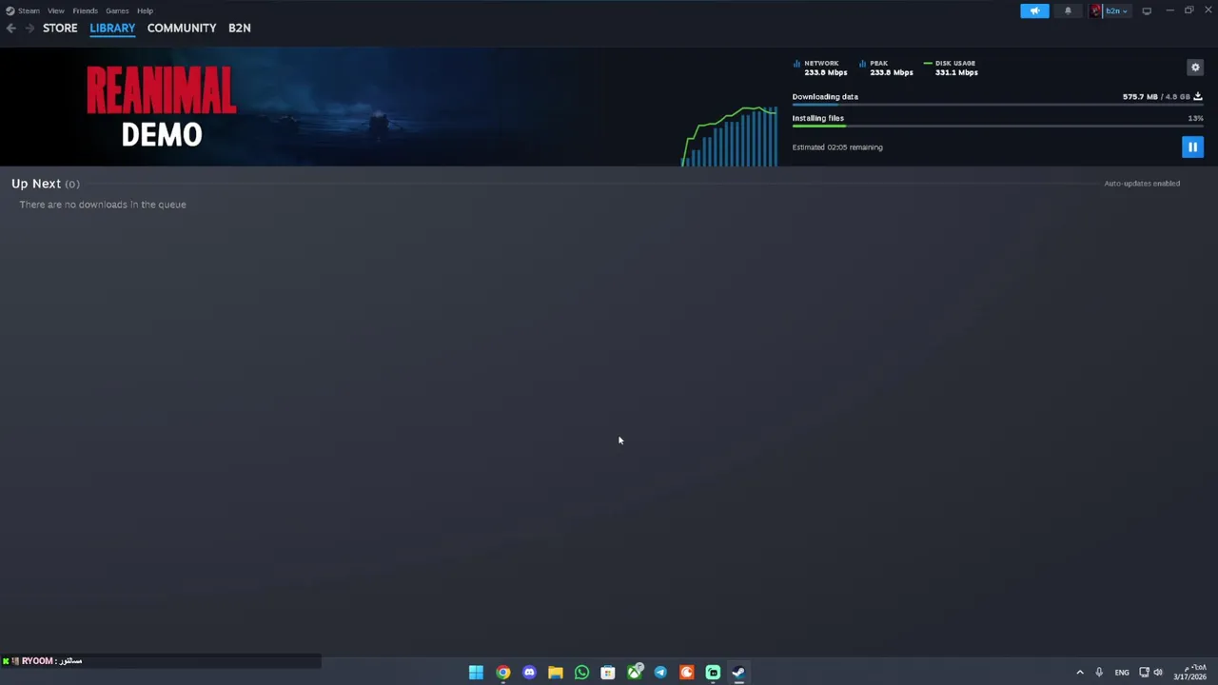This screenshot has height=685, width=1218.
Task: Open Google Chrome from the taskbar
Action: 502,673
